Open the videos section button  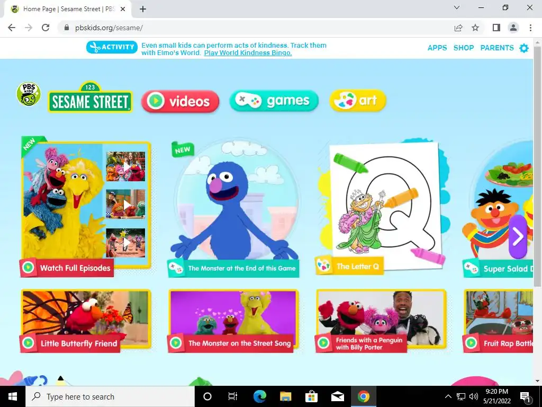180,101
